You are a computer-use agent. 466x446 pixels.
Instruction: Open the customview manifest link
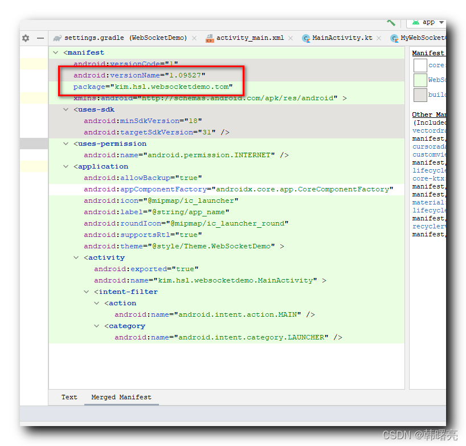point(429,154)
